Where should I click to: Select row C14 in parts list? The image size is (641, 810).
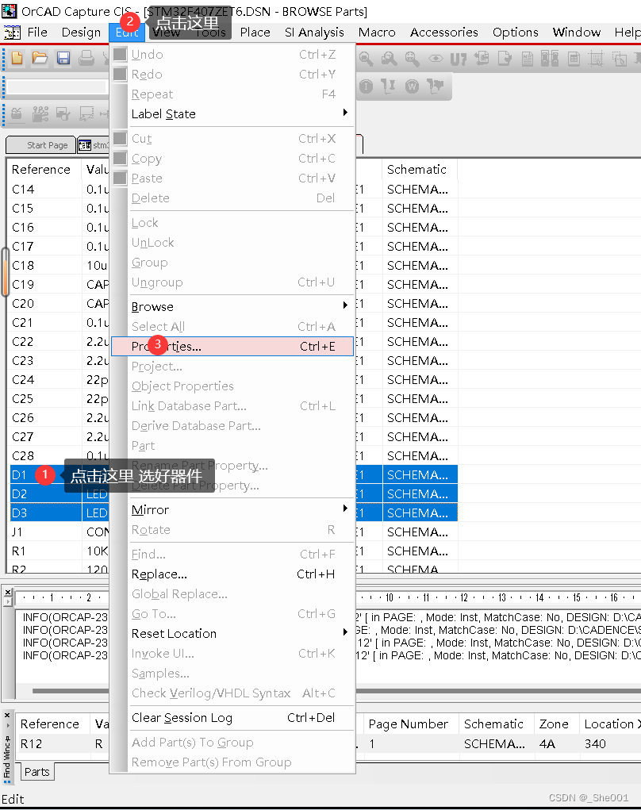click(x=23, y=190)
